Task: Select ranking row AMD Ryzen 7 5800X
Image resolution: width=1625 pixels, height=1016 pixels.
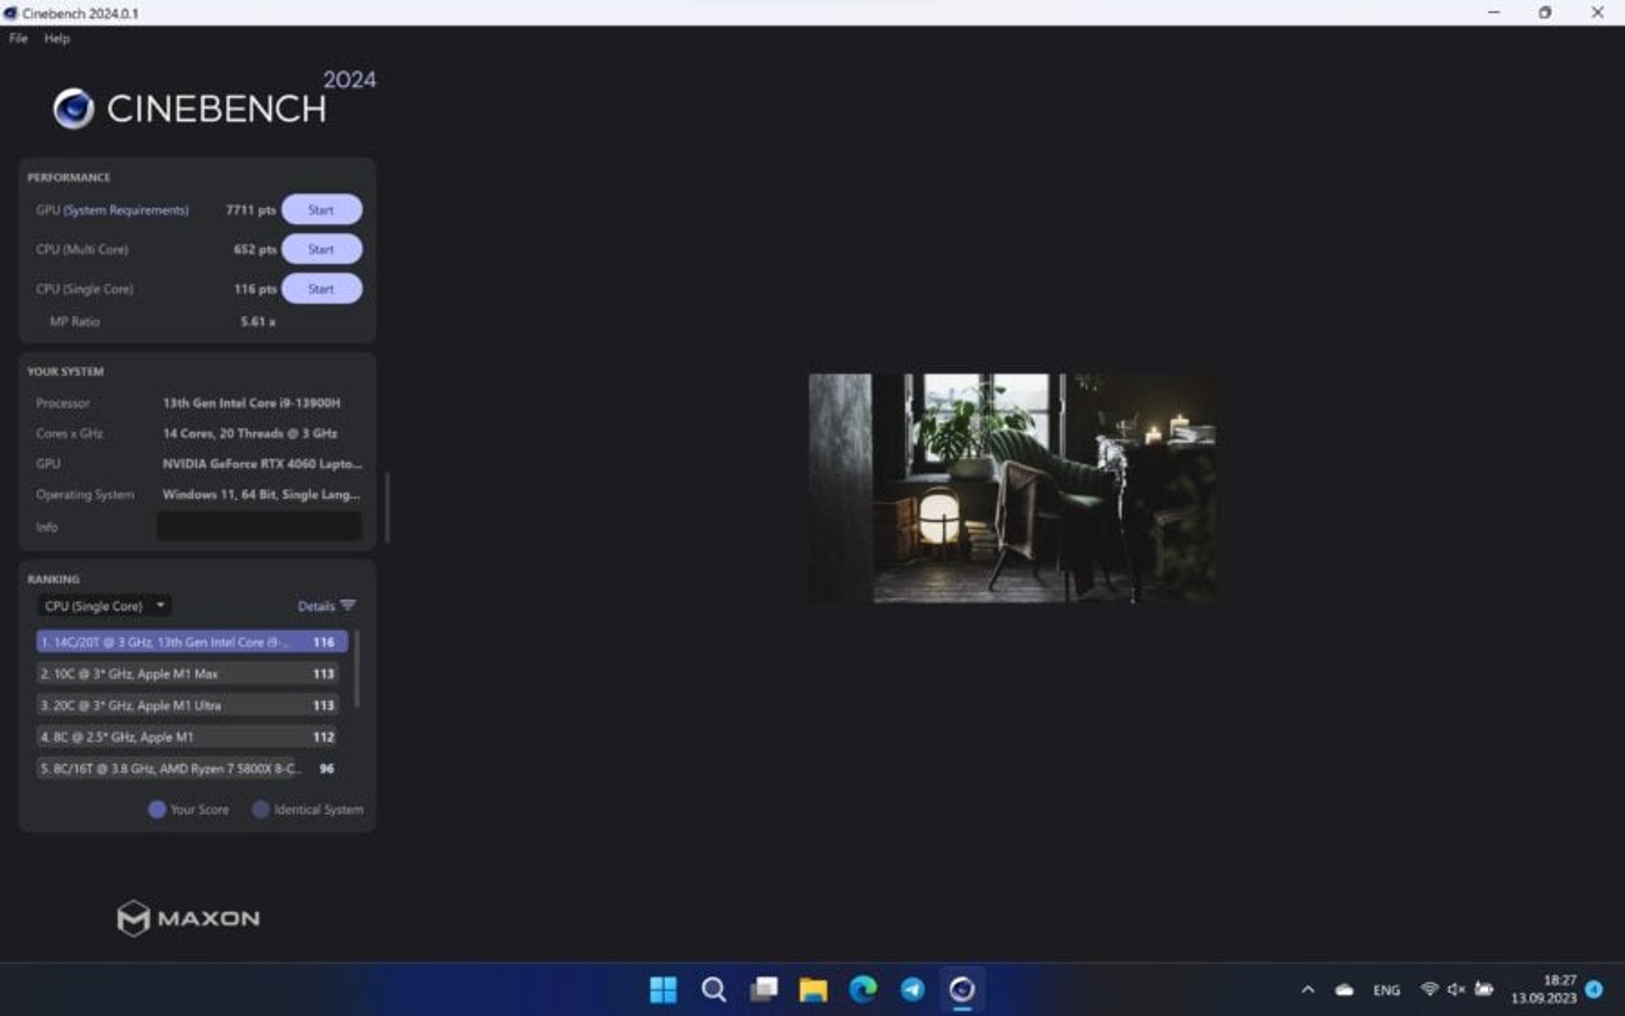Action: tap(188, 769)
